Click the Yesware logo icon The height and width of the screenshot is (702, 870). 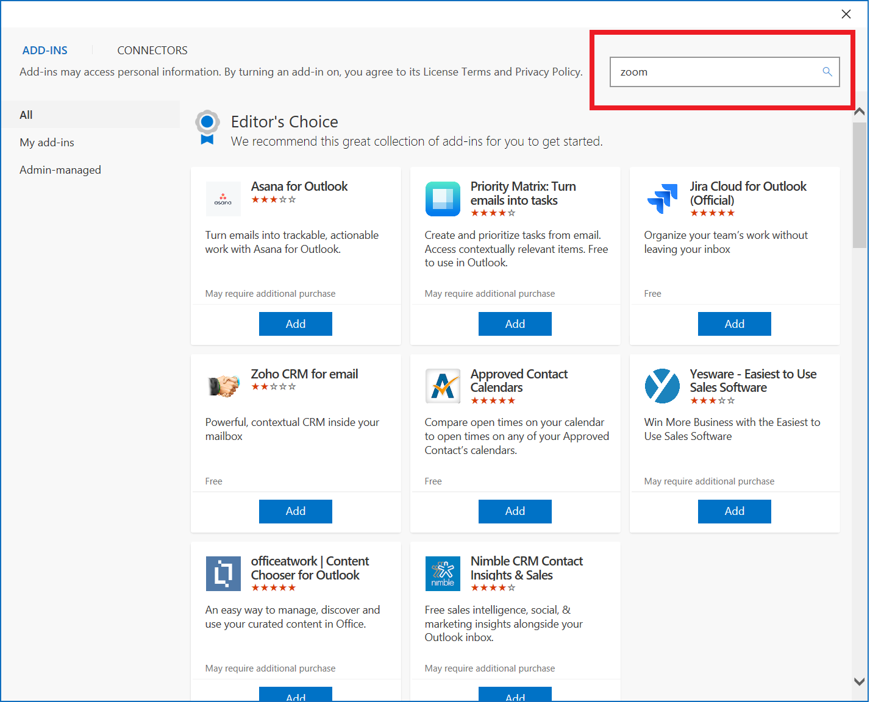coord(662,386)
